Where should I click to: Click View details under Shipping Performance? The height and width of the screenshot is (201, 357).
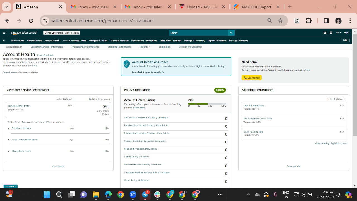point(294,166)
